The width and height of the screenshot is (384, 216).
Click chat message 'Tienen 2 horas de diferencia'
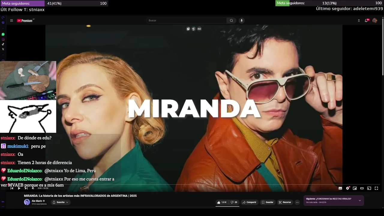[x=45, y=163]
